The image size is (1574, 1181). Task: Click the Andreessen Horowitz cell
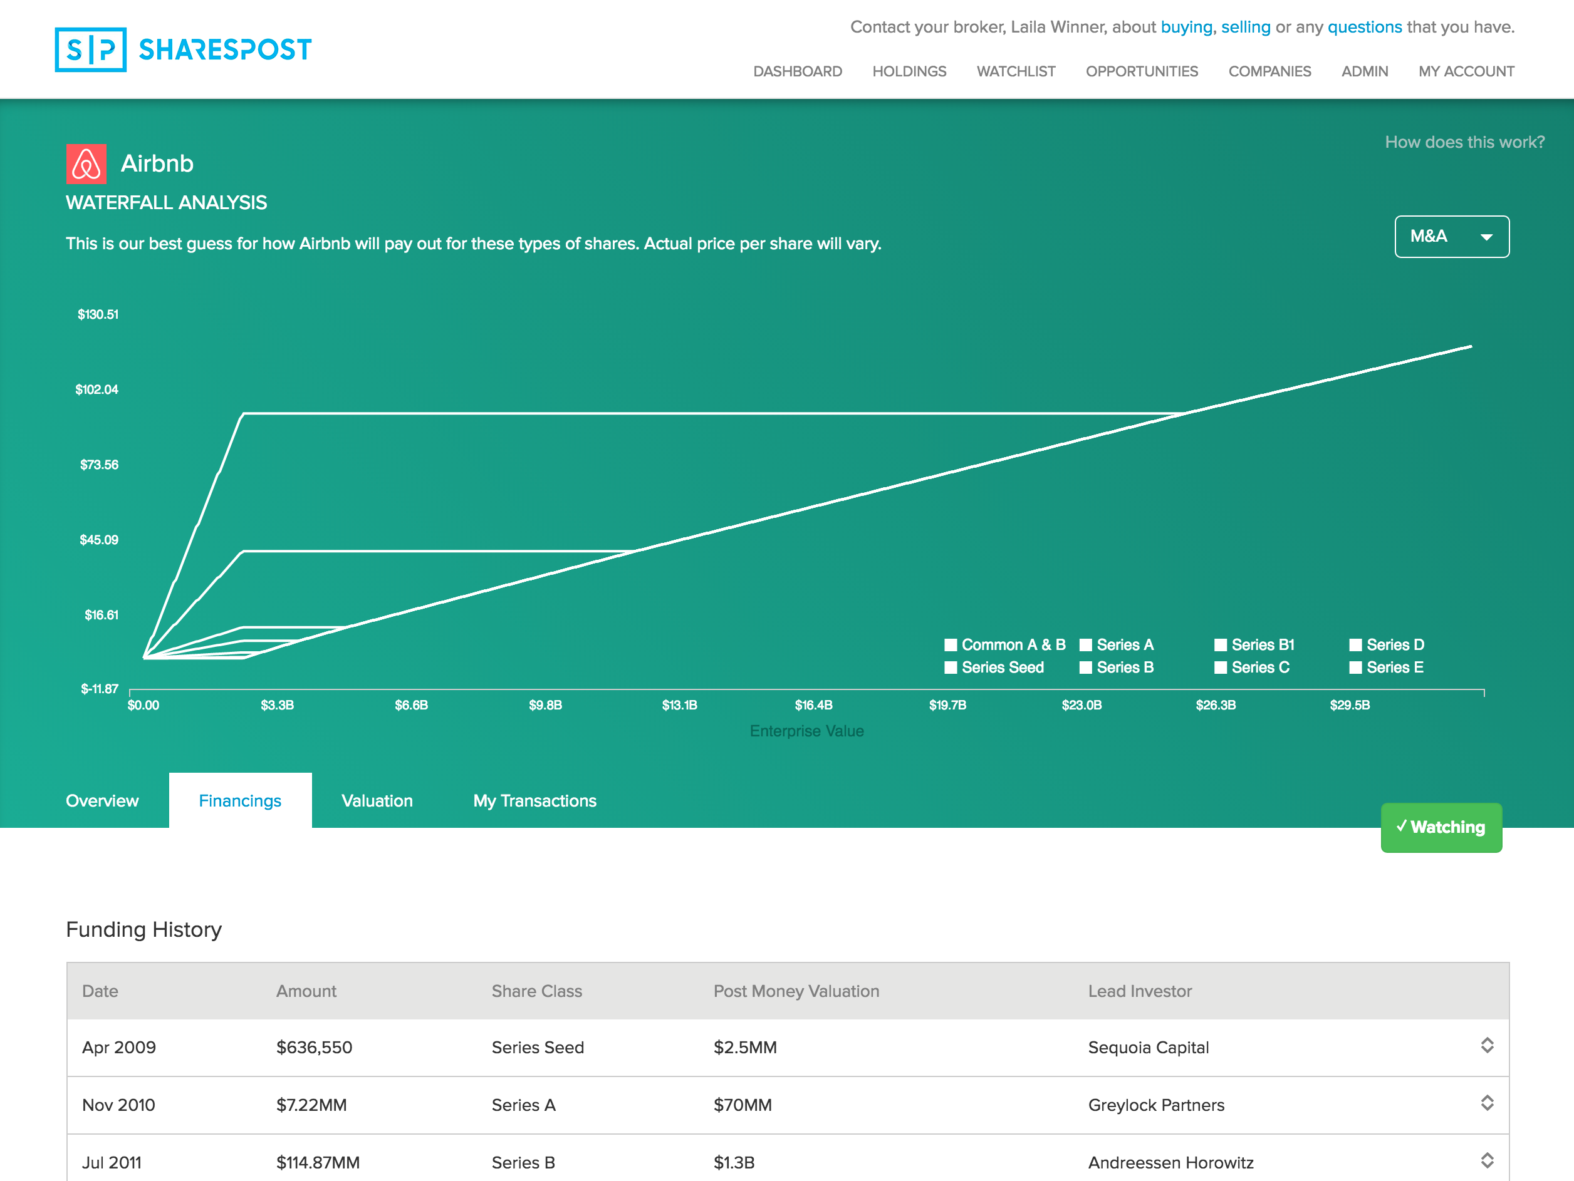1170,1162
